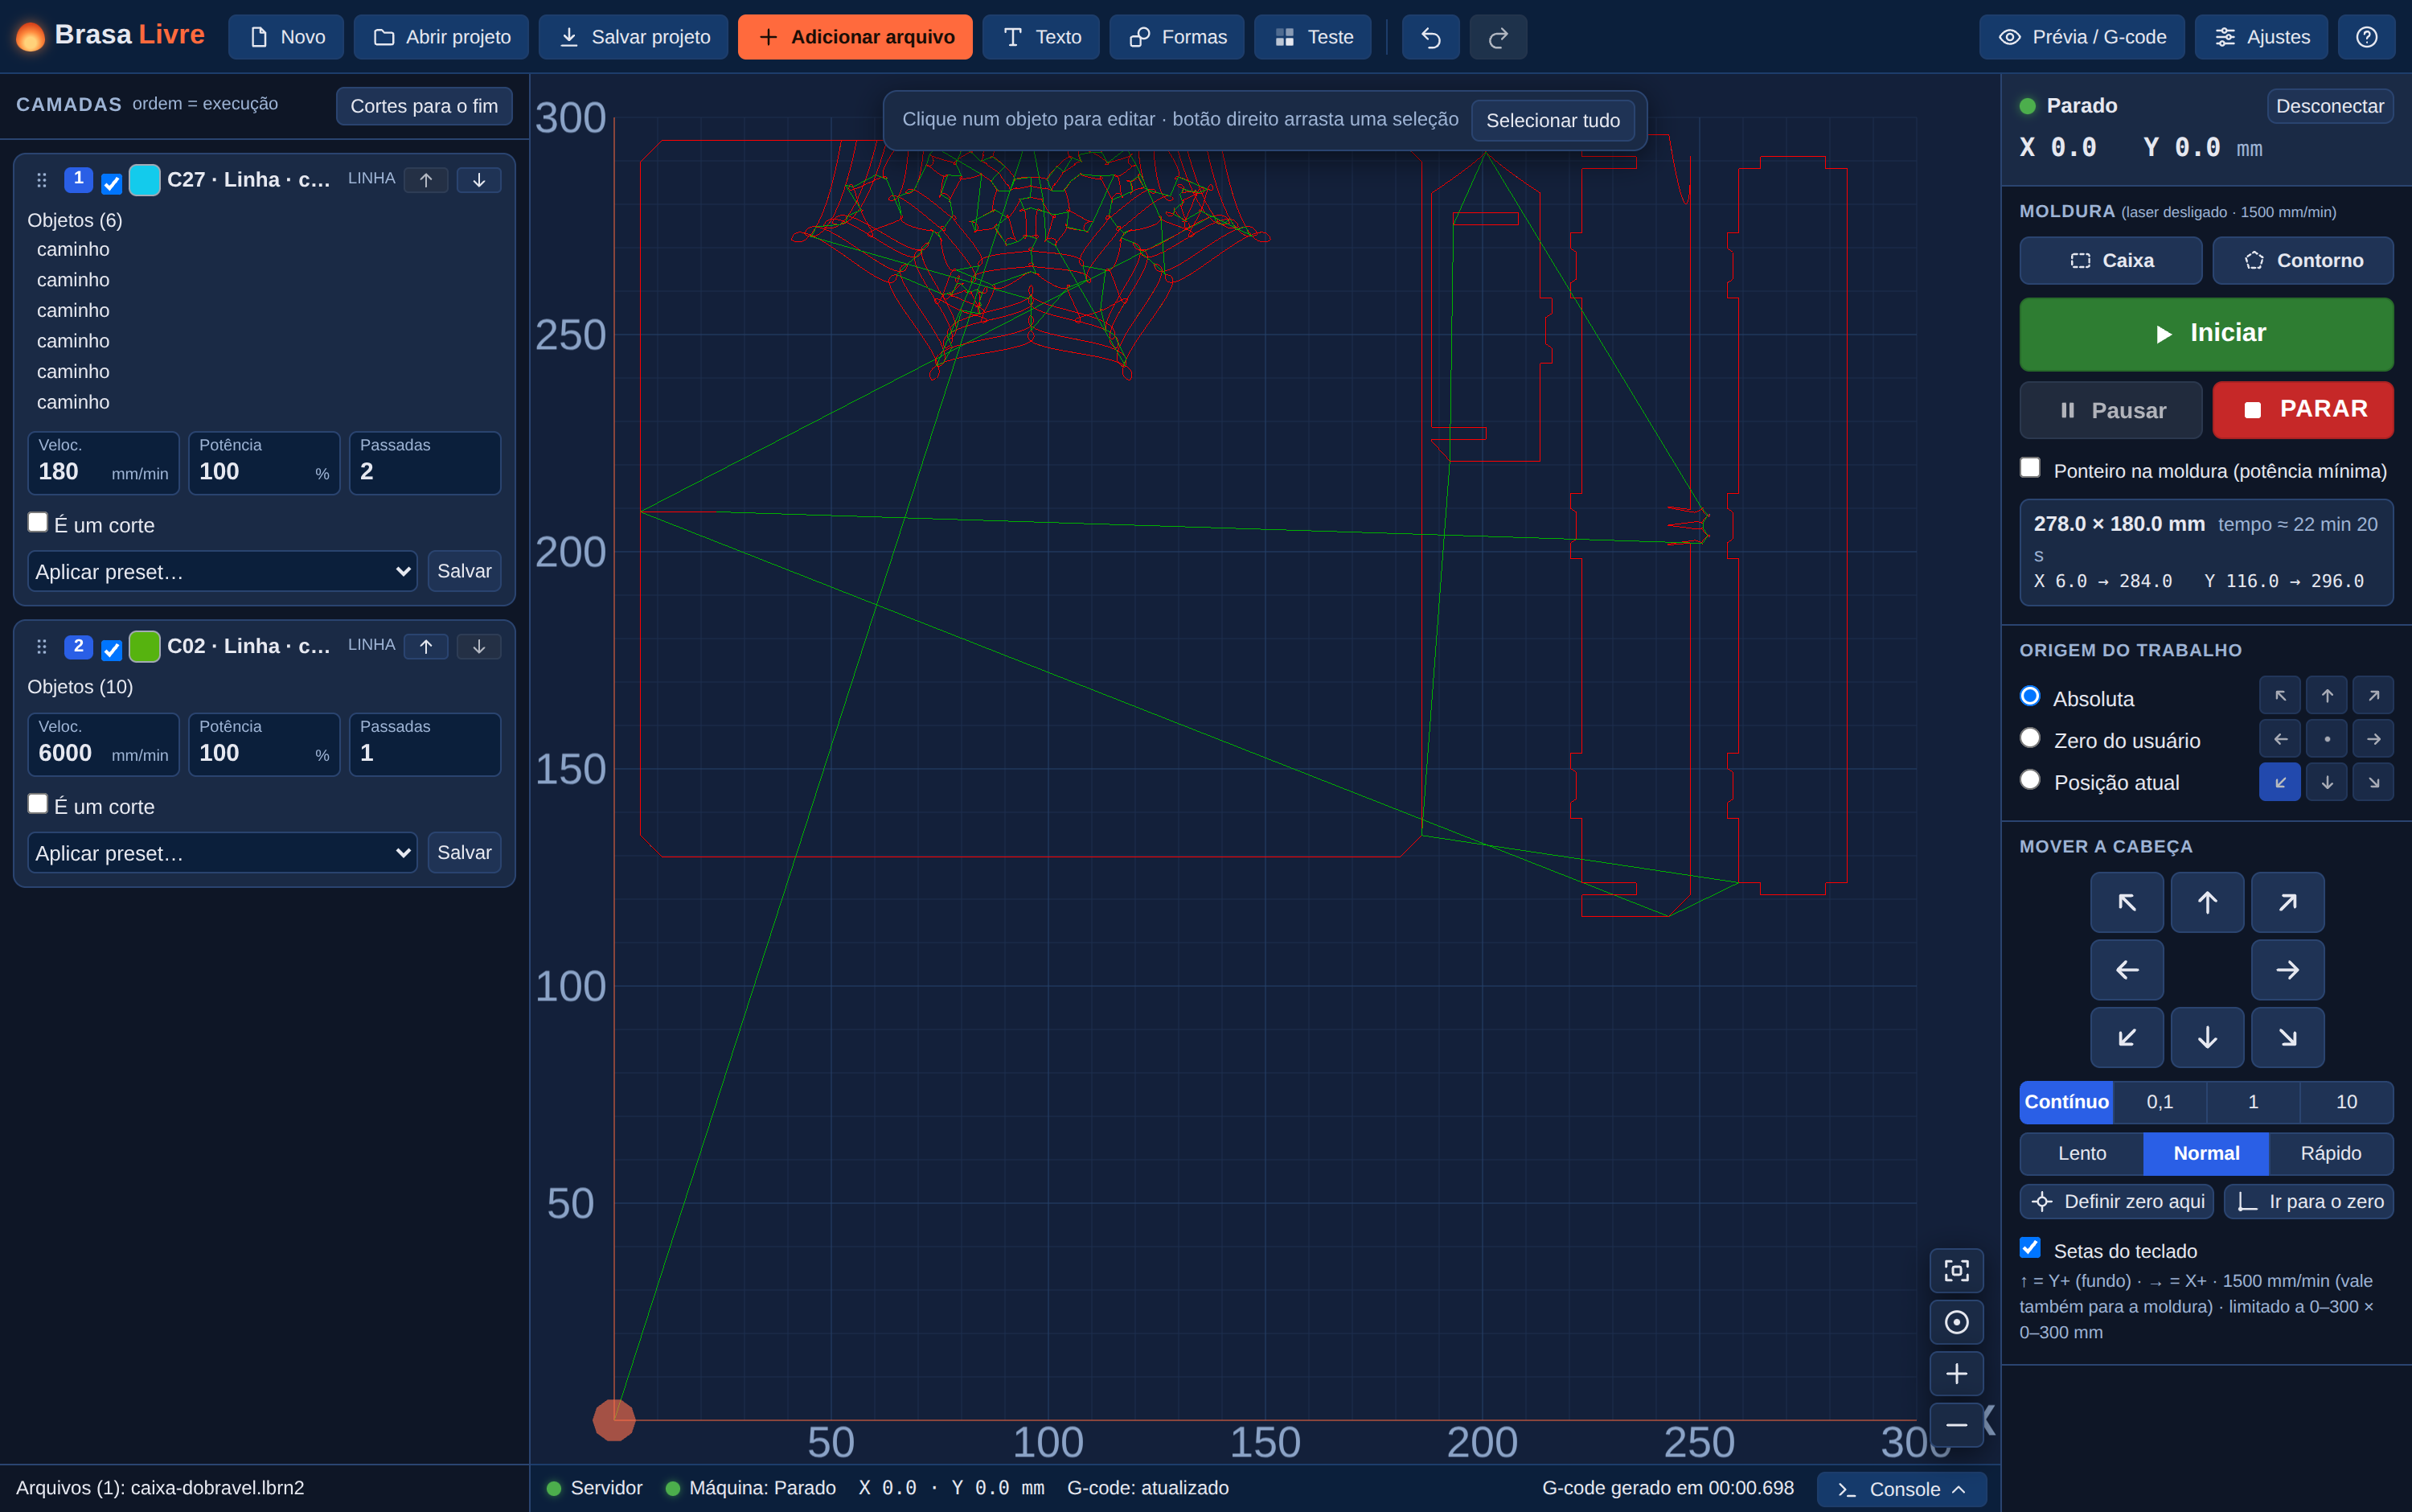The width and height of the screenshot is (2412, 1512).
Task: Set work origin to bottom-left corner
Action: (x=2280, y=782)
